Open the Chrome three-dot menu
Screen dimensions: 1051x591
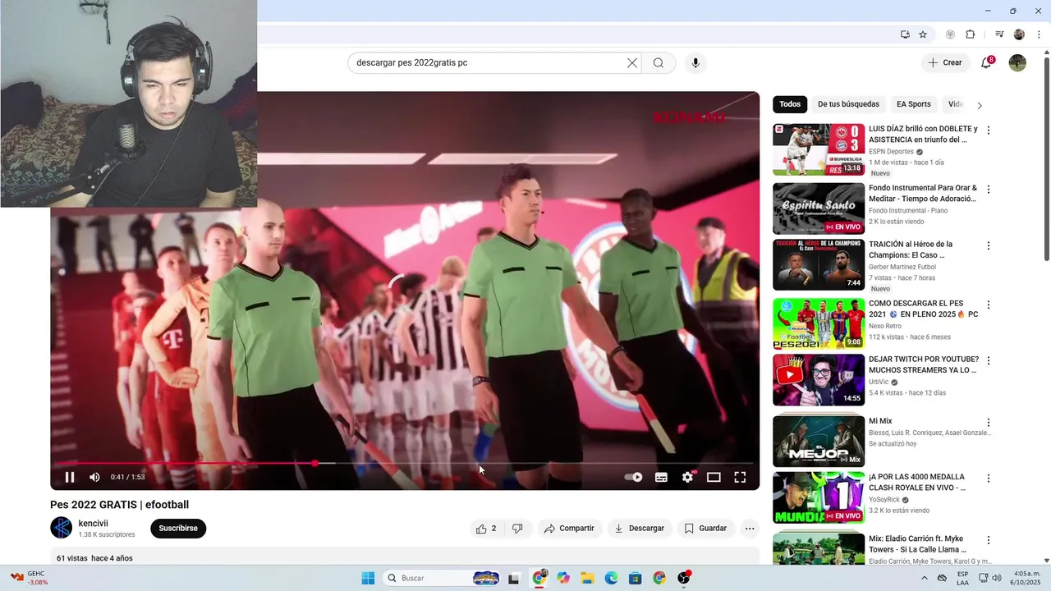coord(1038,34)
